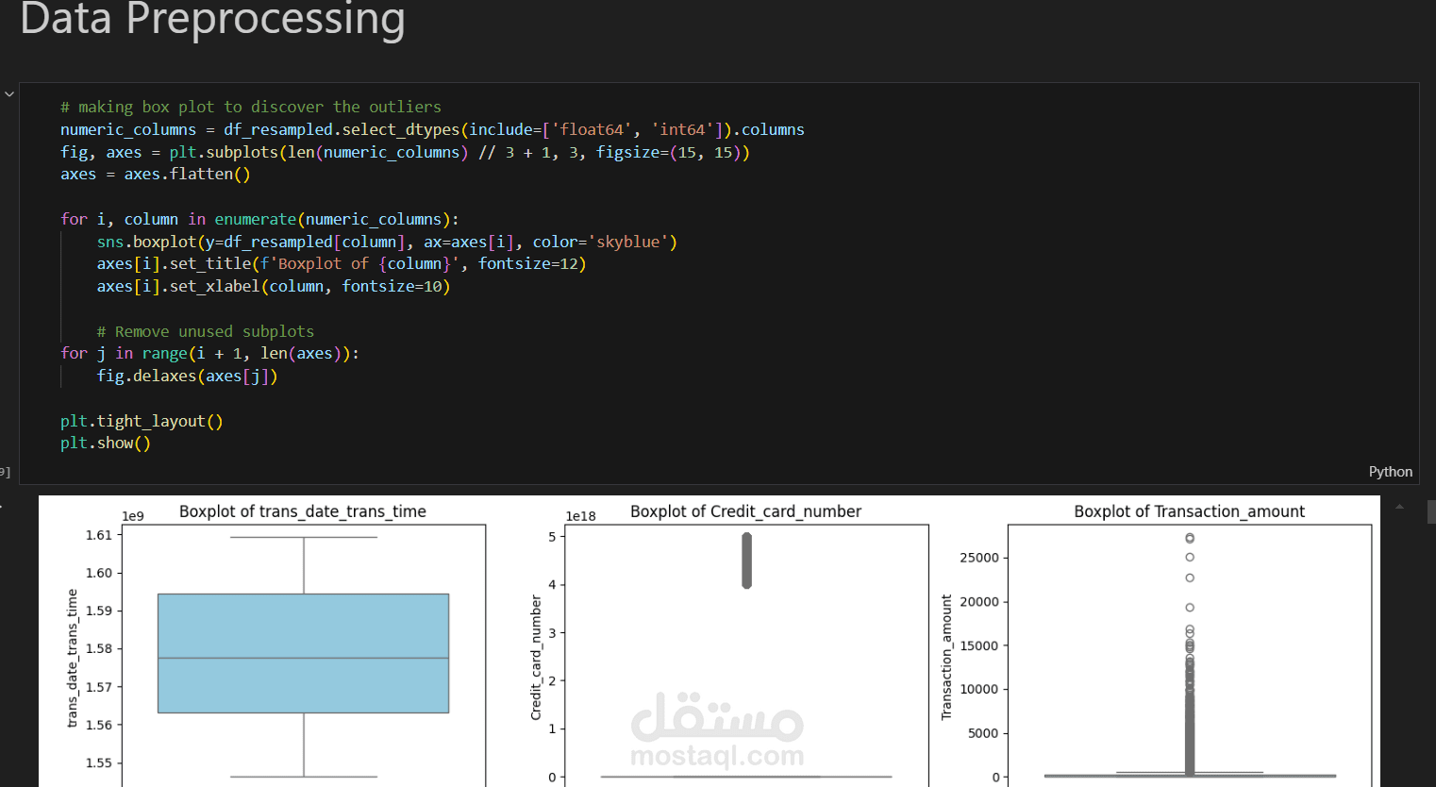The width and height of the screenshot is (1436, 787).
Task: Click the fig.delaxes line in the loop
Action: 186,376
